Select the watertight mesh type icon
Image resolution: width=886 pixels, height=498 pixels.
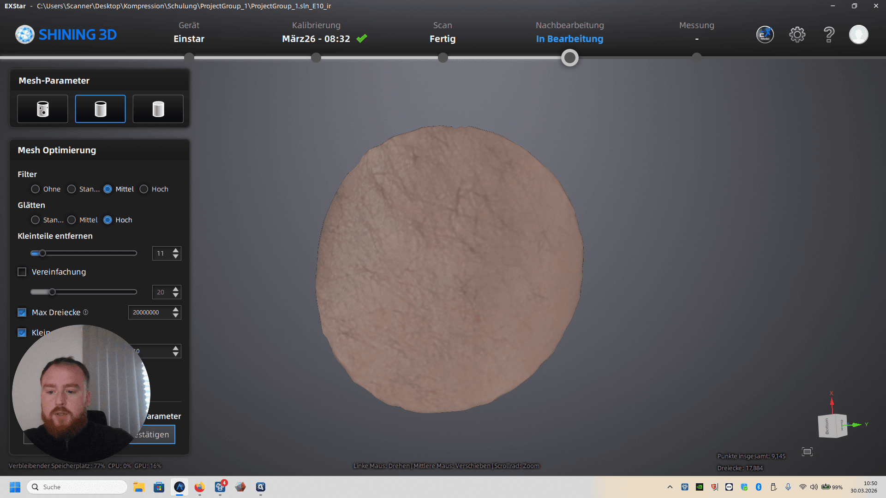click(158, 109)
